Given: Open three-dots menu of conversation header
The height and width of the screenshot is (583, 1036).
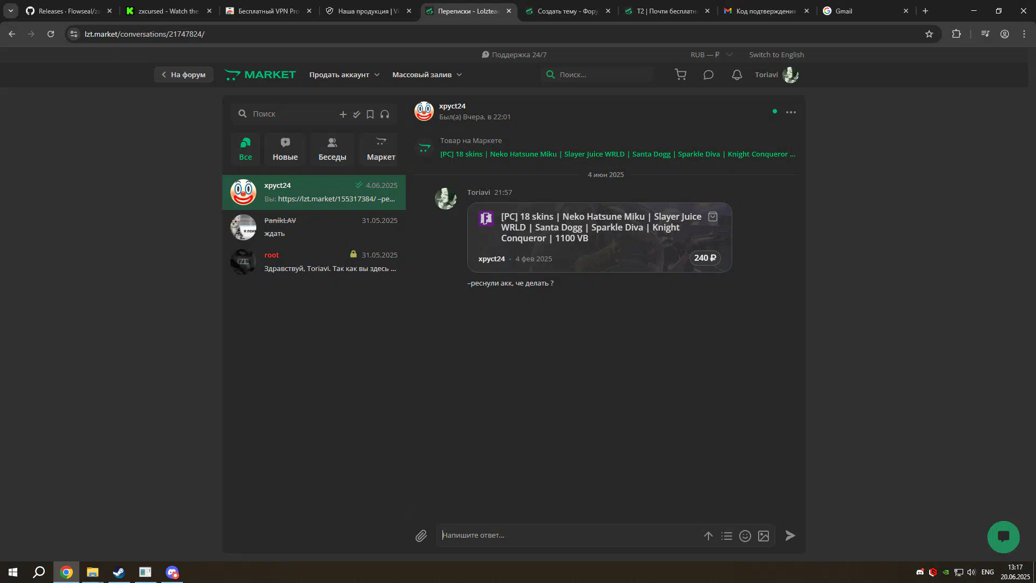Looking at the screenshot, I should 791,112.
